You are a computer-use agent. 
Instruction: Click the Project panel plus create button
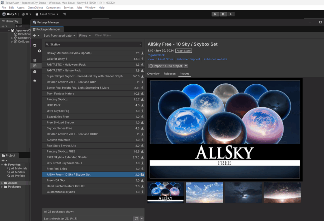coord(4,160)
